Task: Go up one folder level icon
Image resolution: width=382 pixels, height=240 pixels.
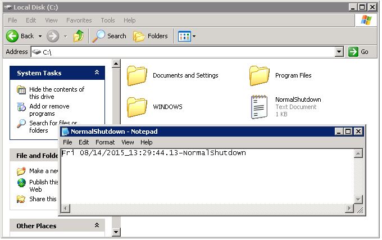Action: [x=79, y=36]
